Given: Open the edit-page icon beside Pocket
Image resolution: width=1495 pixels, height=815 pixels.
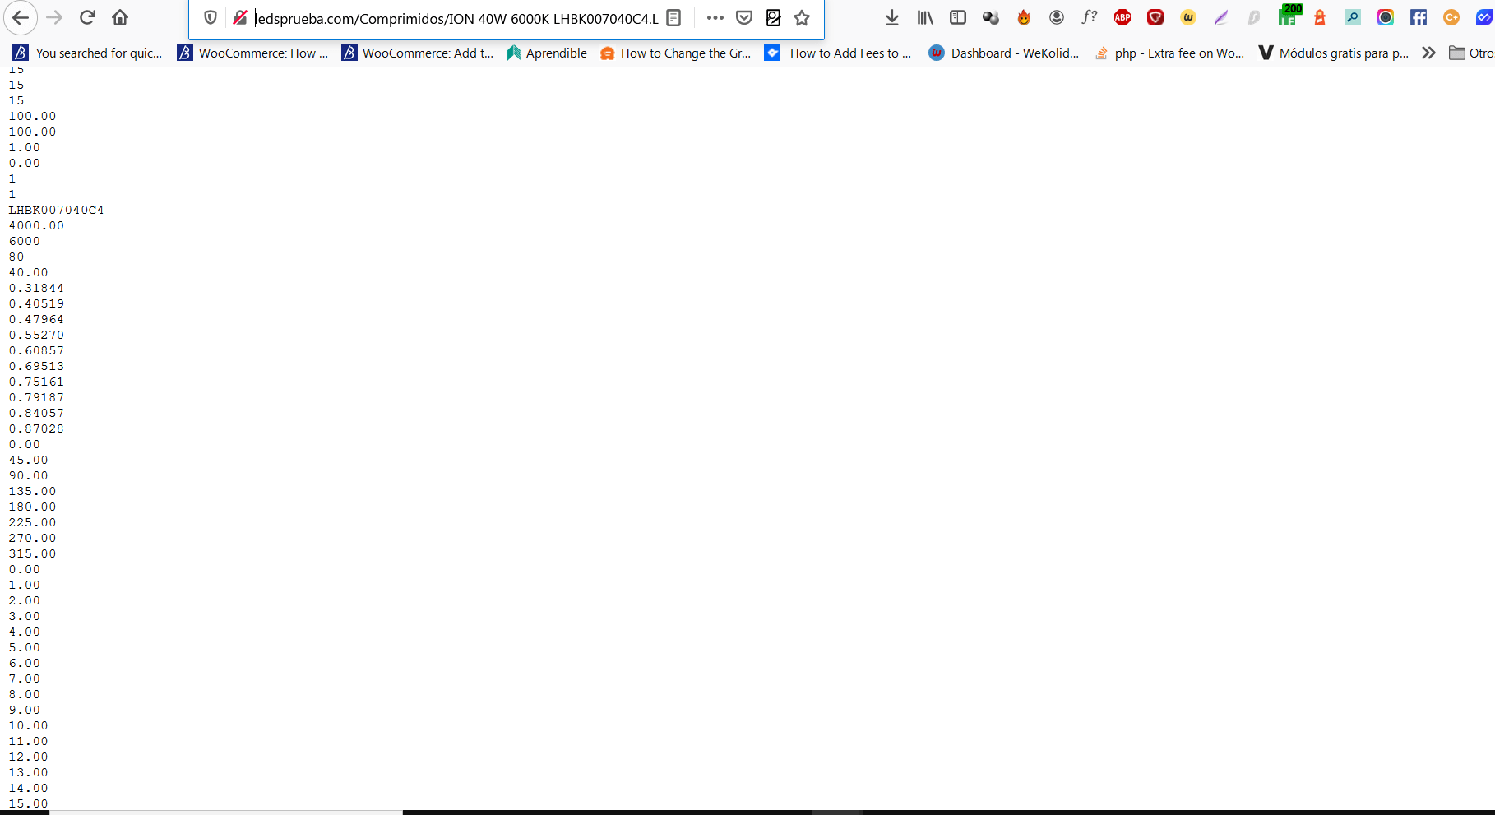Looking at the screenshot, I should [773, 18].
